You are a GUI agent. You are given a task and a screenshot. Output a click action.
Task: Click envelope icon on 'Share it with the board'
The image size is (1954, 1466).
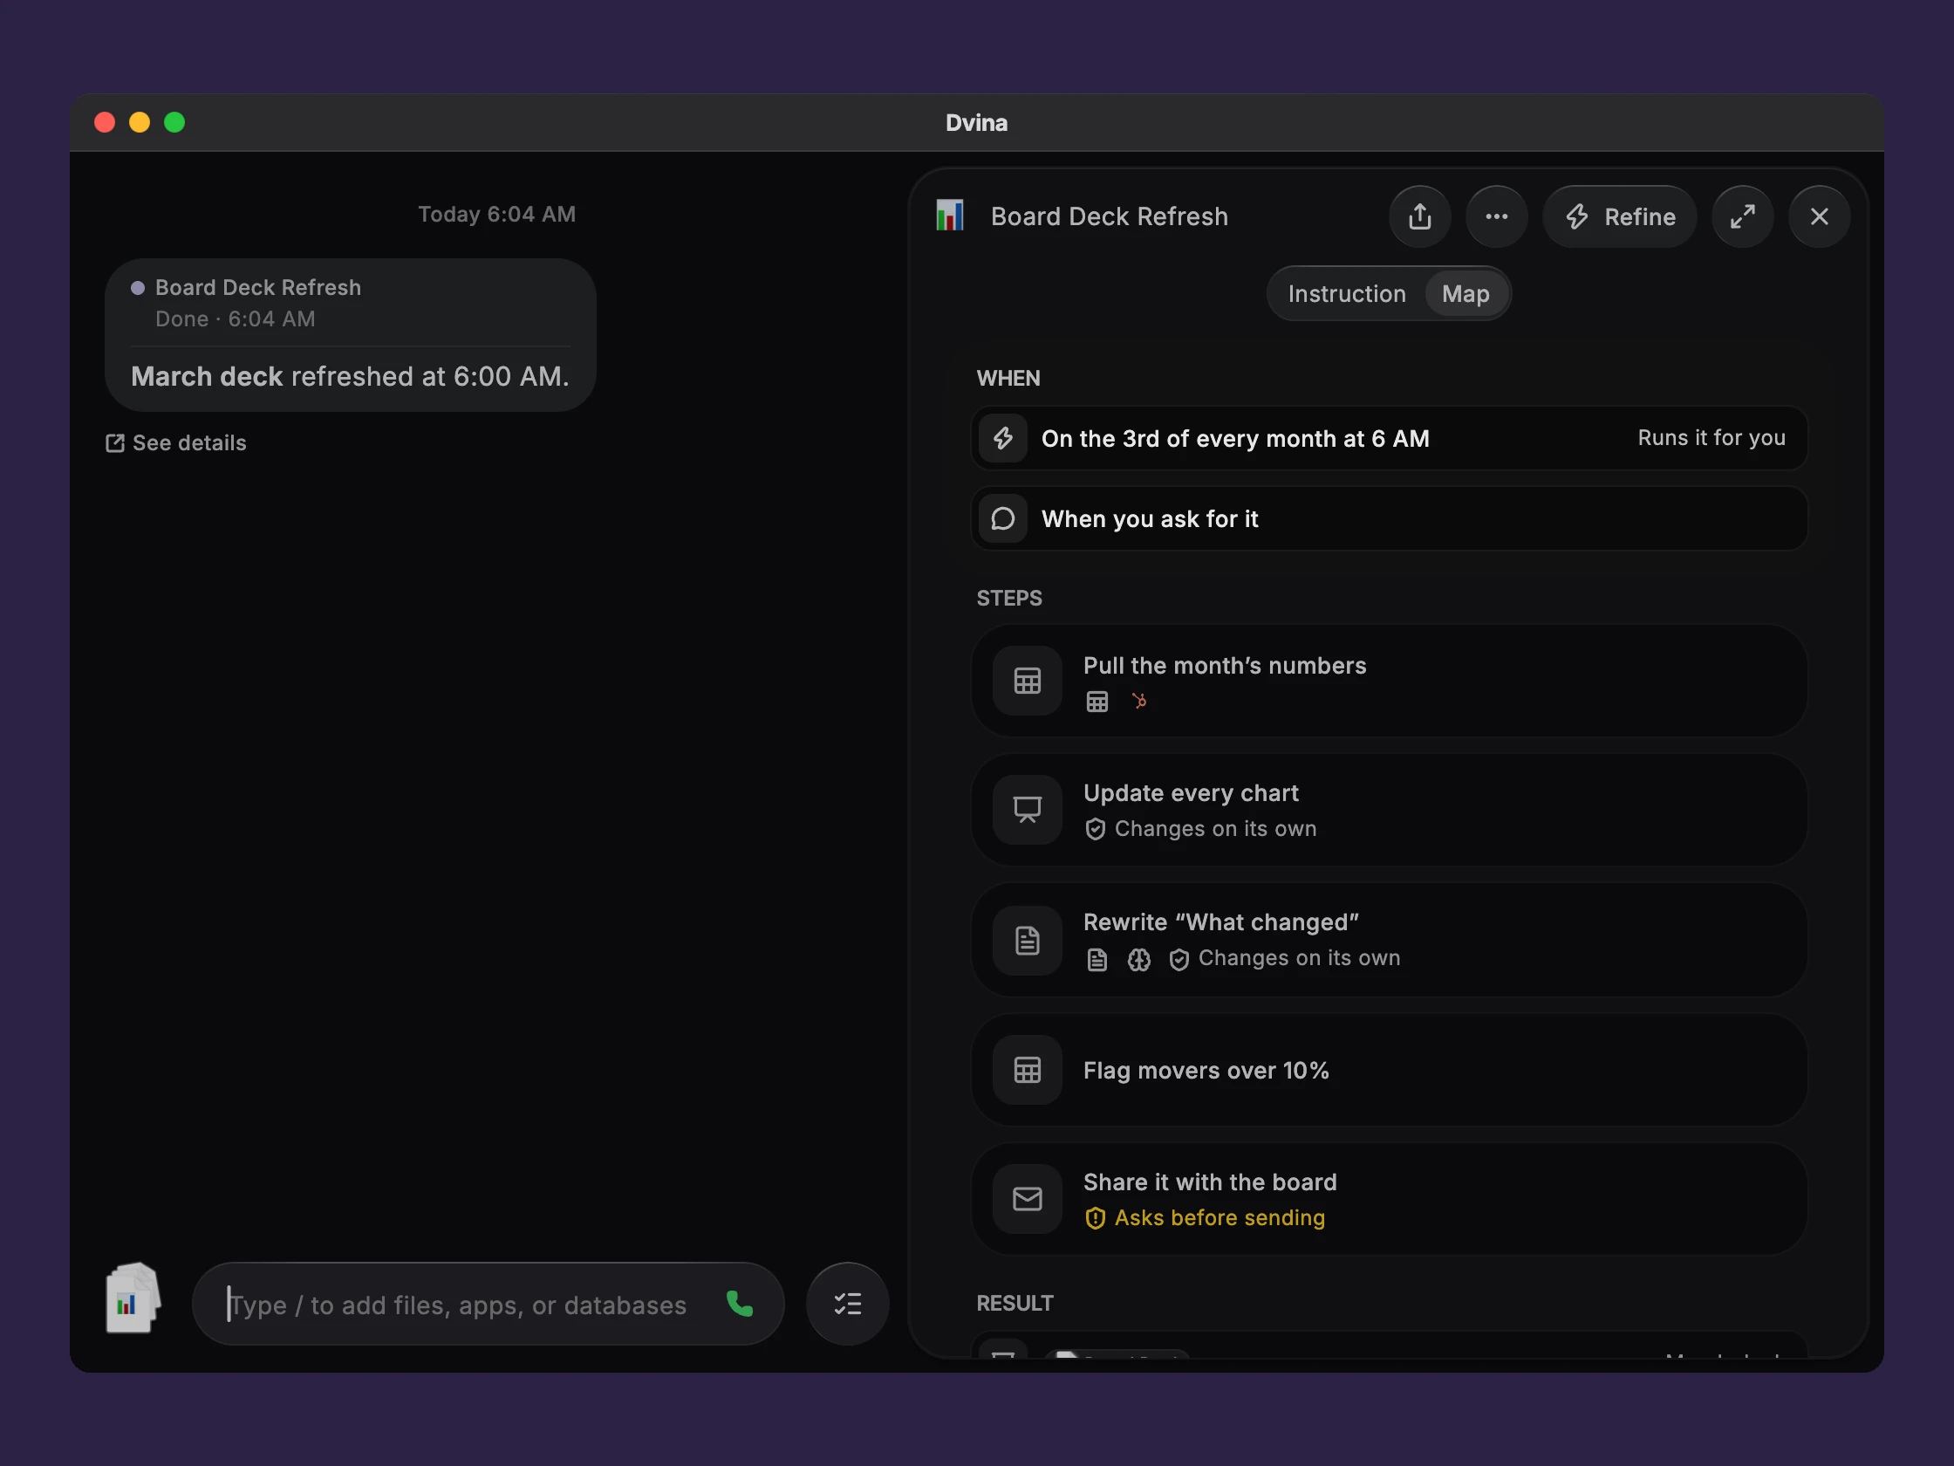[1027, 1199]
